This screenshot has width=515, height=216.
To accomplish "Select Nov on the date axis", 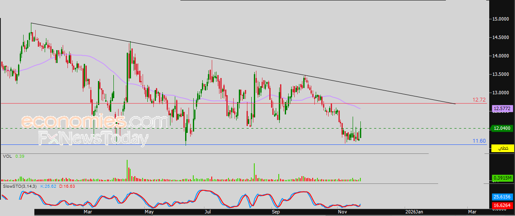I will coord(342,212).
